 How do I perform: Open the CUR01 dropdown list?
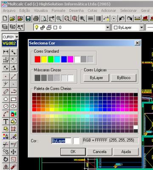[17, 37]
